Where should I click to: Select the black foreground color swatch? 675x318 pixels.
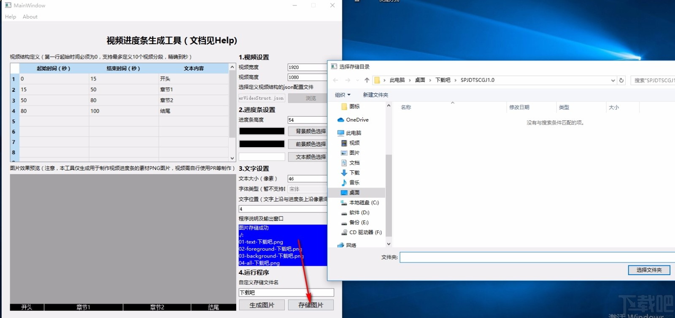[262, 144]
